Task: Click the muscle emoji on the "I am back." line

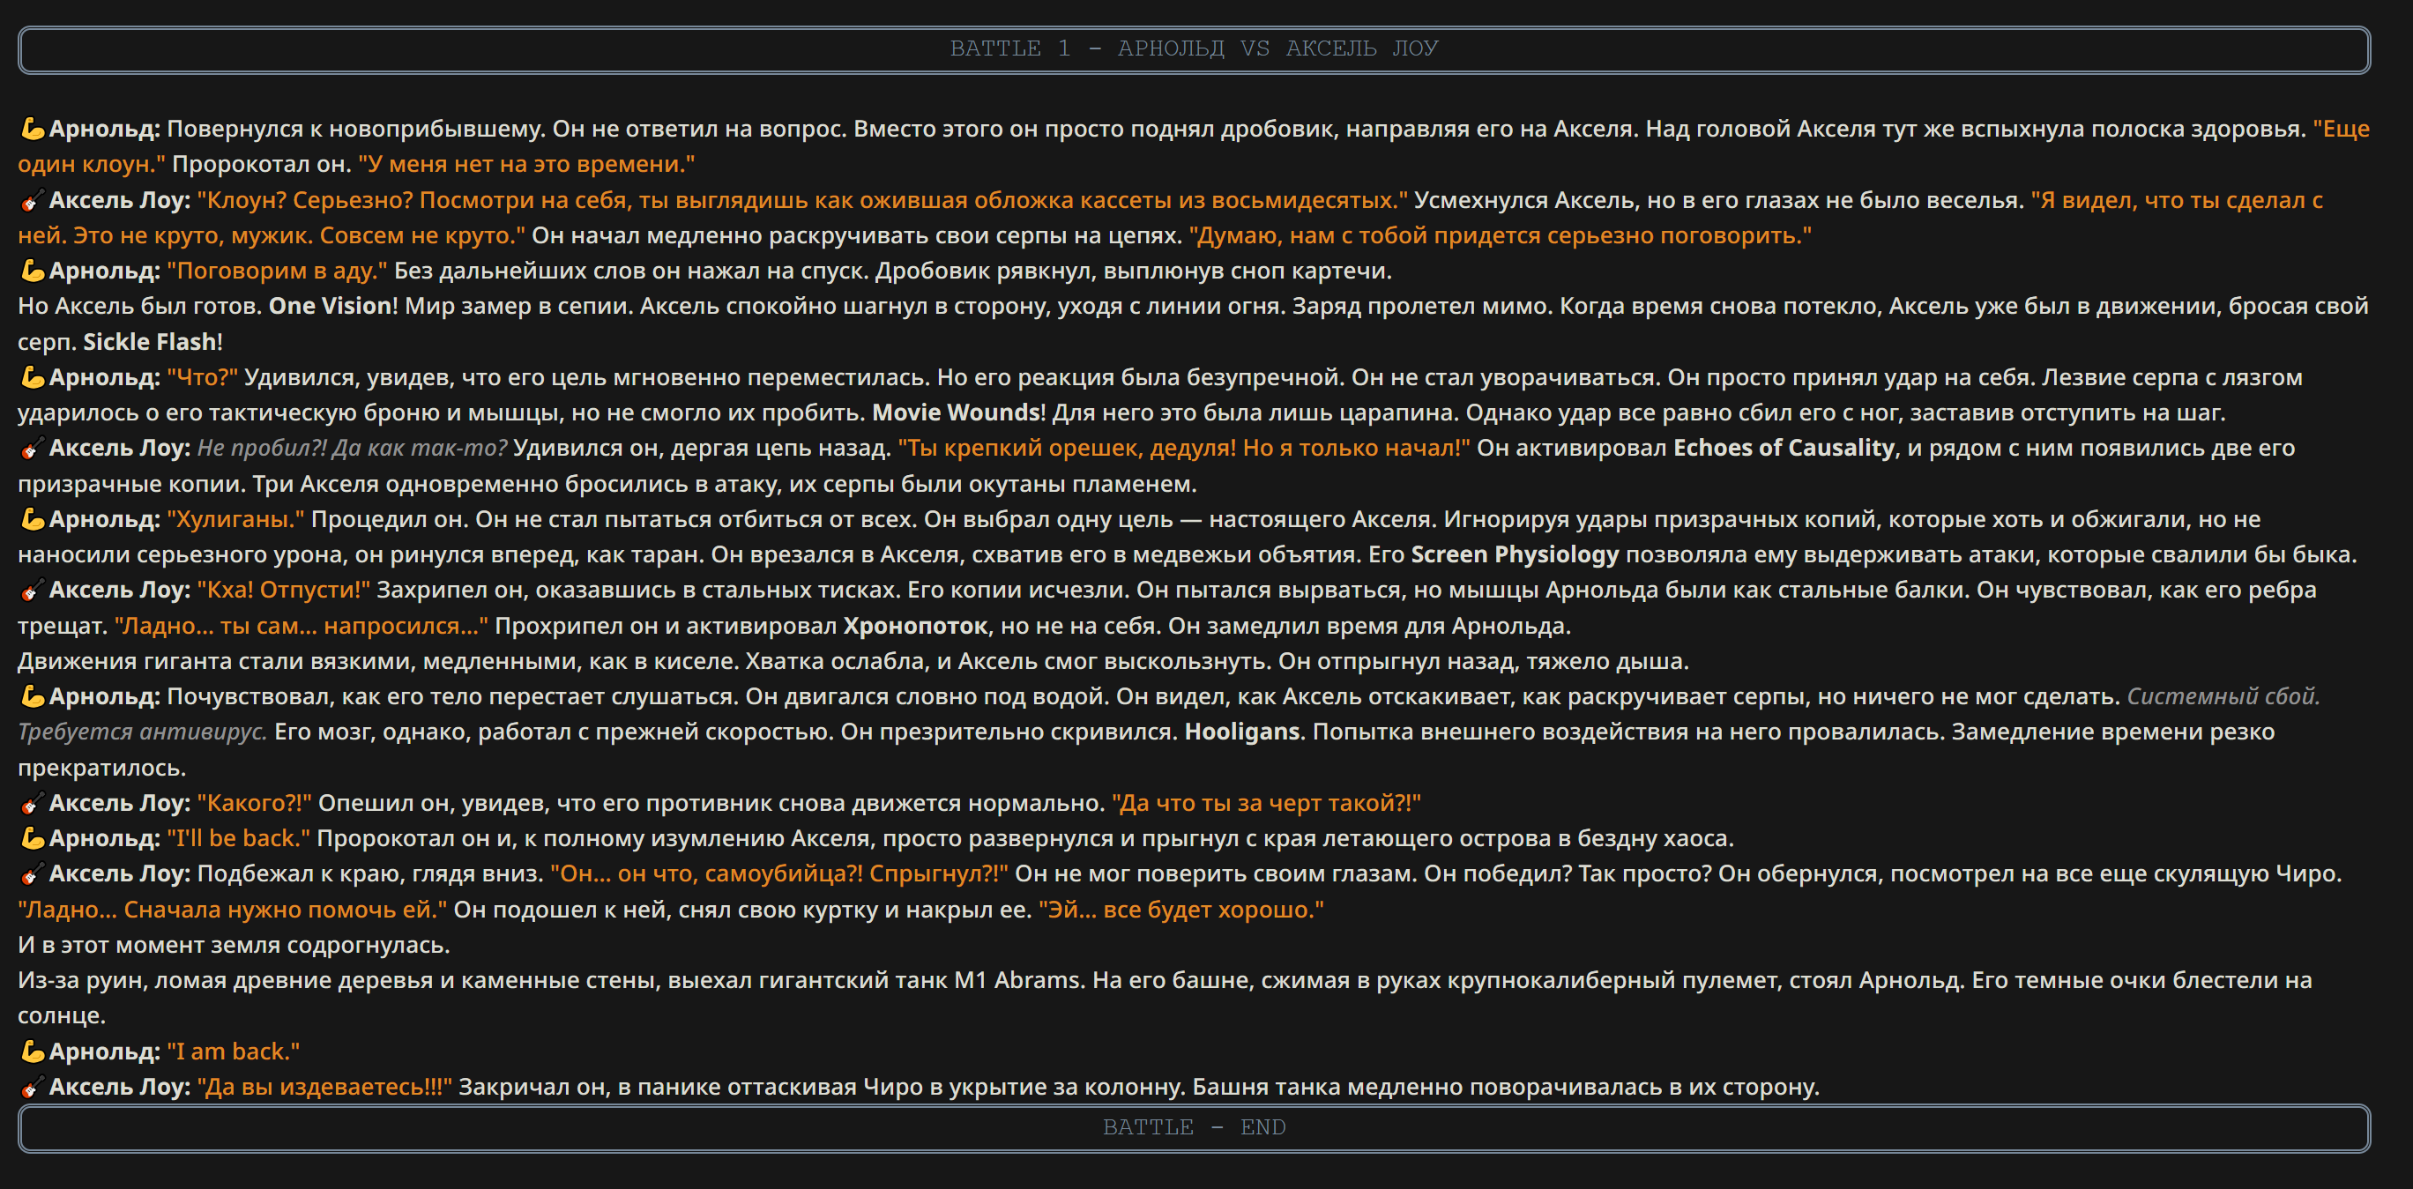Action: click(32, 1052)
